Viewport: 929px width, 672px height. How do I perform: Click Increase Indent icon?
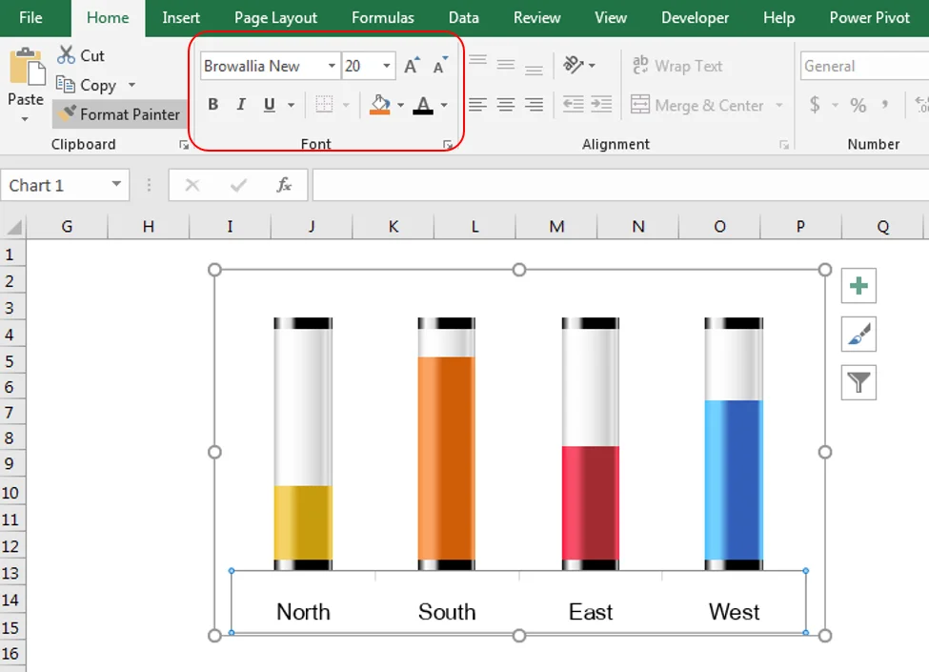pos(601,105)
